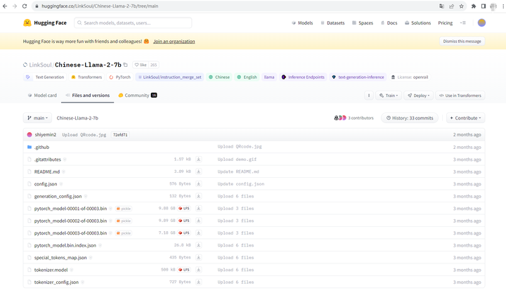The image size is (506, 293).
Task: Open user avatar menu
Action: point(481,22)
